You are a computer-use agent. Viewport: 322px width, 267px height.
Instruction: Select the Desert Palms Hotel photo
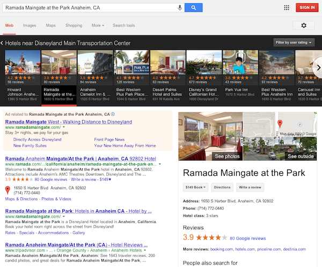point(168,62)
